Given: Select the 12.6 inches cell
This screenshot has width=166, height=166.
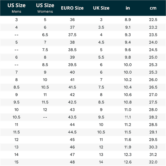Looking at the screenshot, I should (x=128, y=162).
